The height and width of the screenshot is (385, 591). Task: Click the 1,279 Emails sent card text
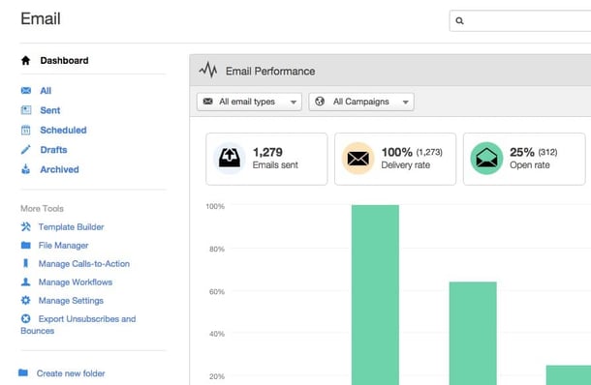275,159
